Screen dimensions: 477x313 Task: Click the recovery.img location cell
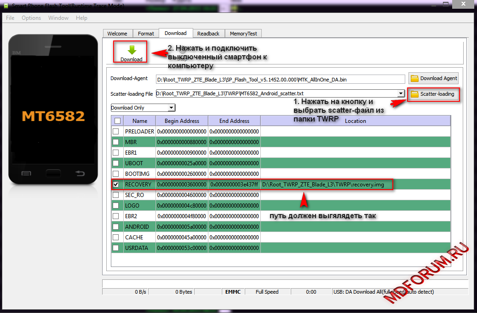click(327, 185)
